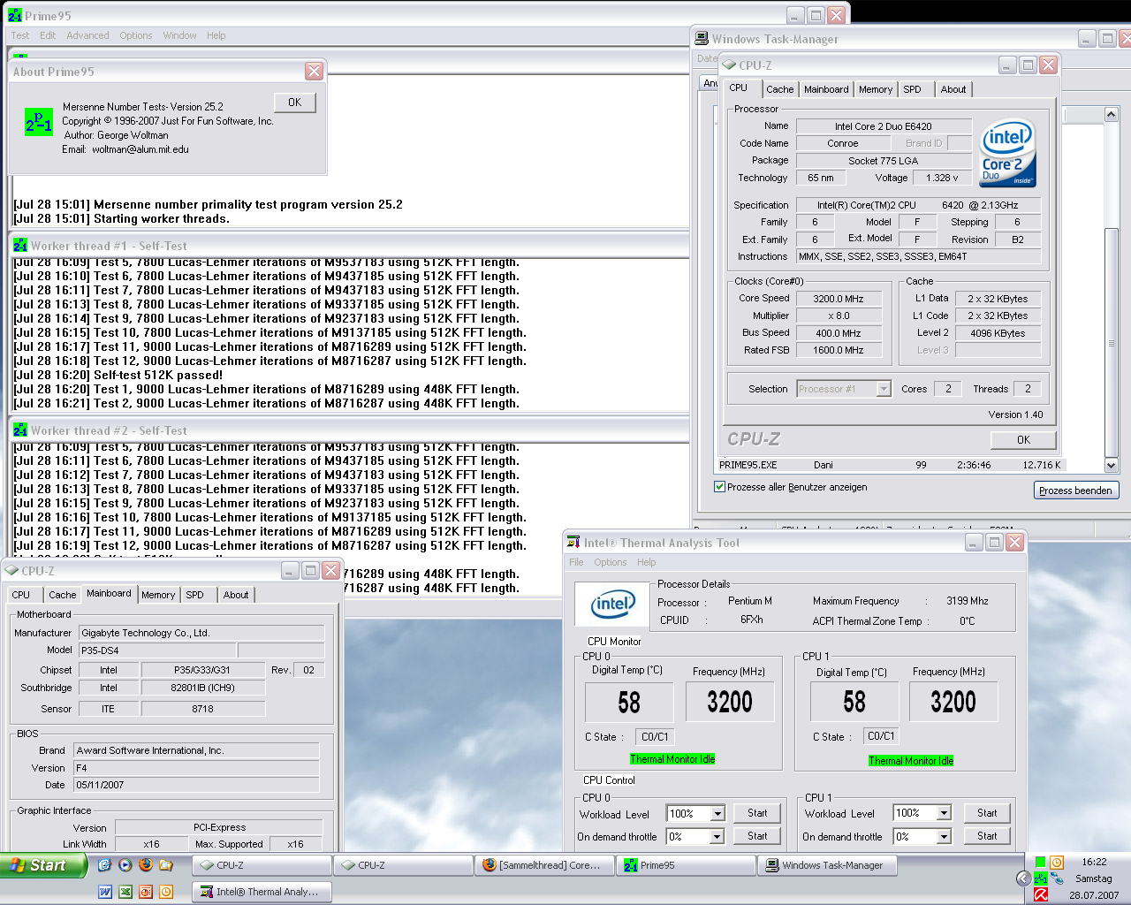Click Start next to CPU 1 On demand throttle

coord(987,836)
